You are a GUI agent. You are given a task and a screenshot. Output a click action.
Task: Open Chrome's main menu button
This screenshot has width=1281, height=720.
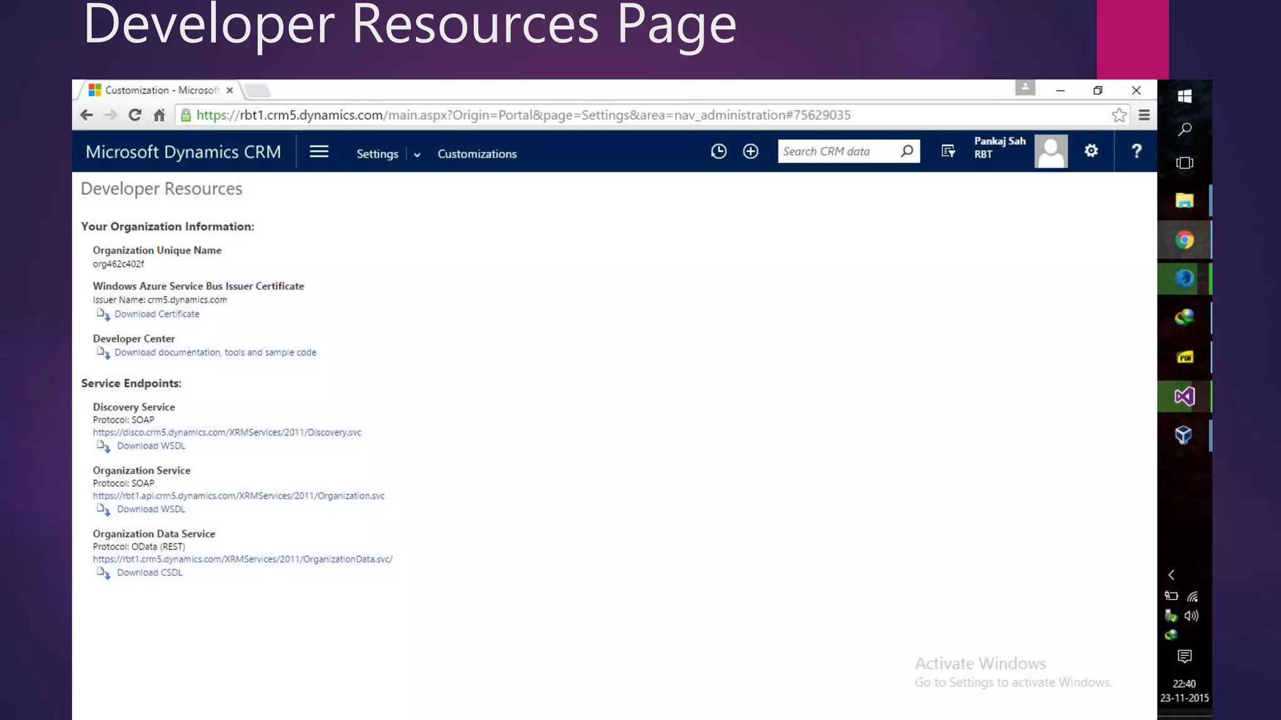click(x=1144, y=115)
